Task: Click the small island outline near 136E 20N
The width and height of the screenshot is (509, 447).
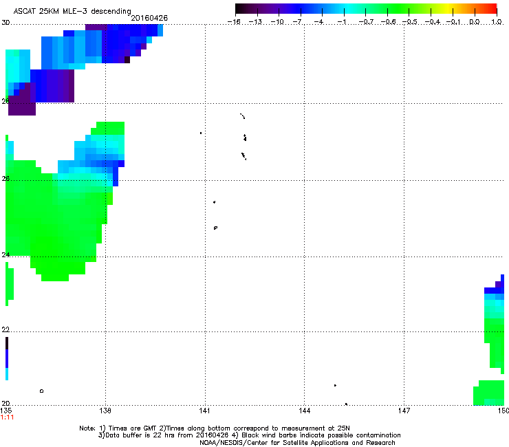Action: click(41, 391)
